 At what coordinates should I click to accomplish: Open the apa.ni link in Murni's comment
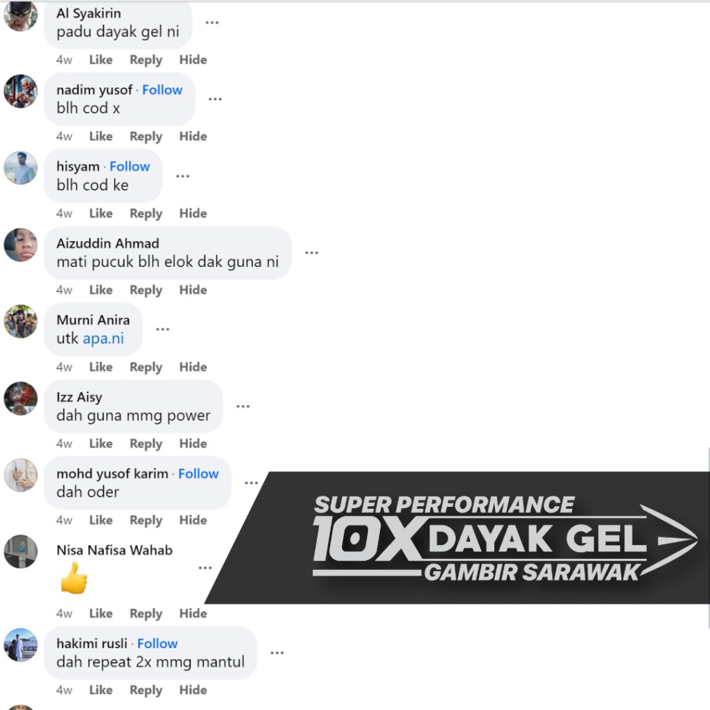103,338
